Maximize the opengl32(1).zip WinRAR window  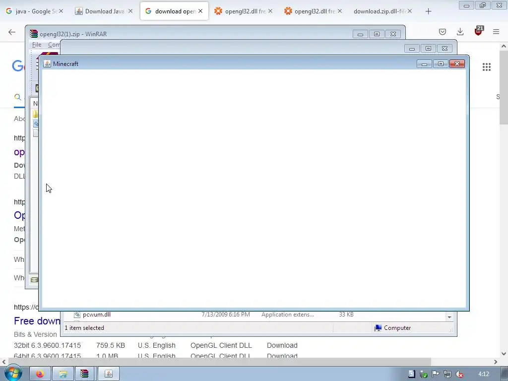tap(377, 34)
